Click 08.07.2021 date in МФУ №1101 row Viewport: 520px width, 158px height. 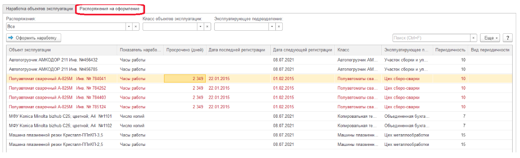(284, 116)
